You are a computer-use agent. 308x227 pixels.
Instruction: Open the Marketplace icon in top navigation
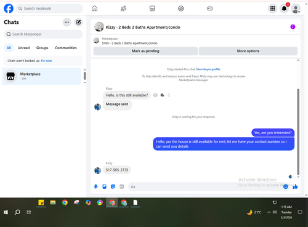[152, 9]
